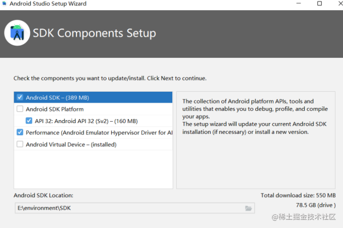Disable the Performance Hypervisor Driver checkbox
The height and width of the screenshot is (228, 343).
(20, 132)
